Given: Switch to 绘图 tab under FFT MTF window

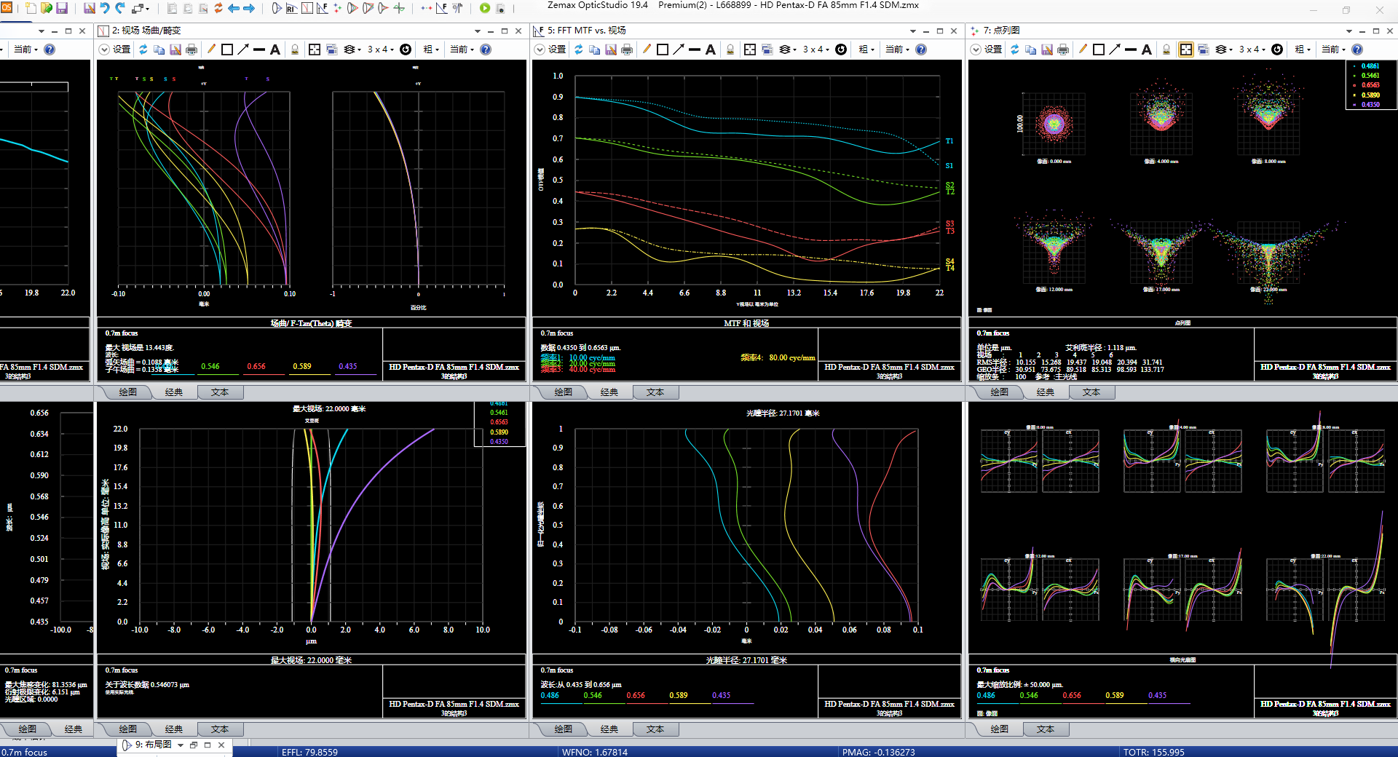Looking at the screenshot, I should (563, 392).
